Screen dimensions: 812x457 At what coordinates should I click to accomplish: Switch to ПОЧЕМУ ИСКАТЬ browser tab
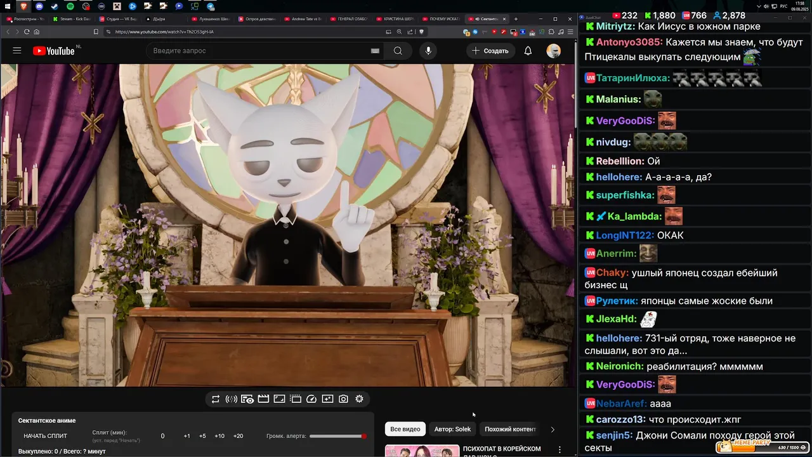point(442,19)
